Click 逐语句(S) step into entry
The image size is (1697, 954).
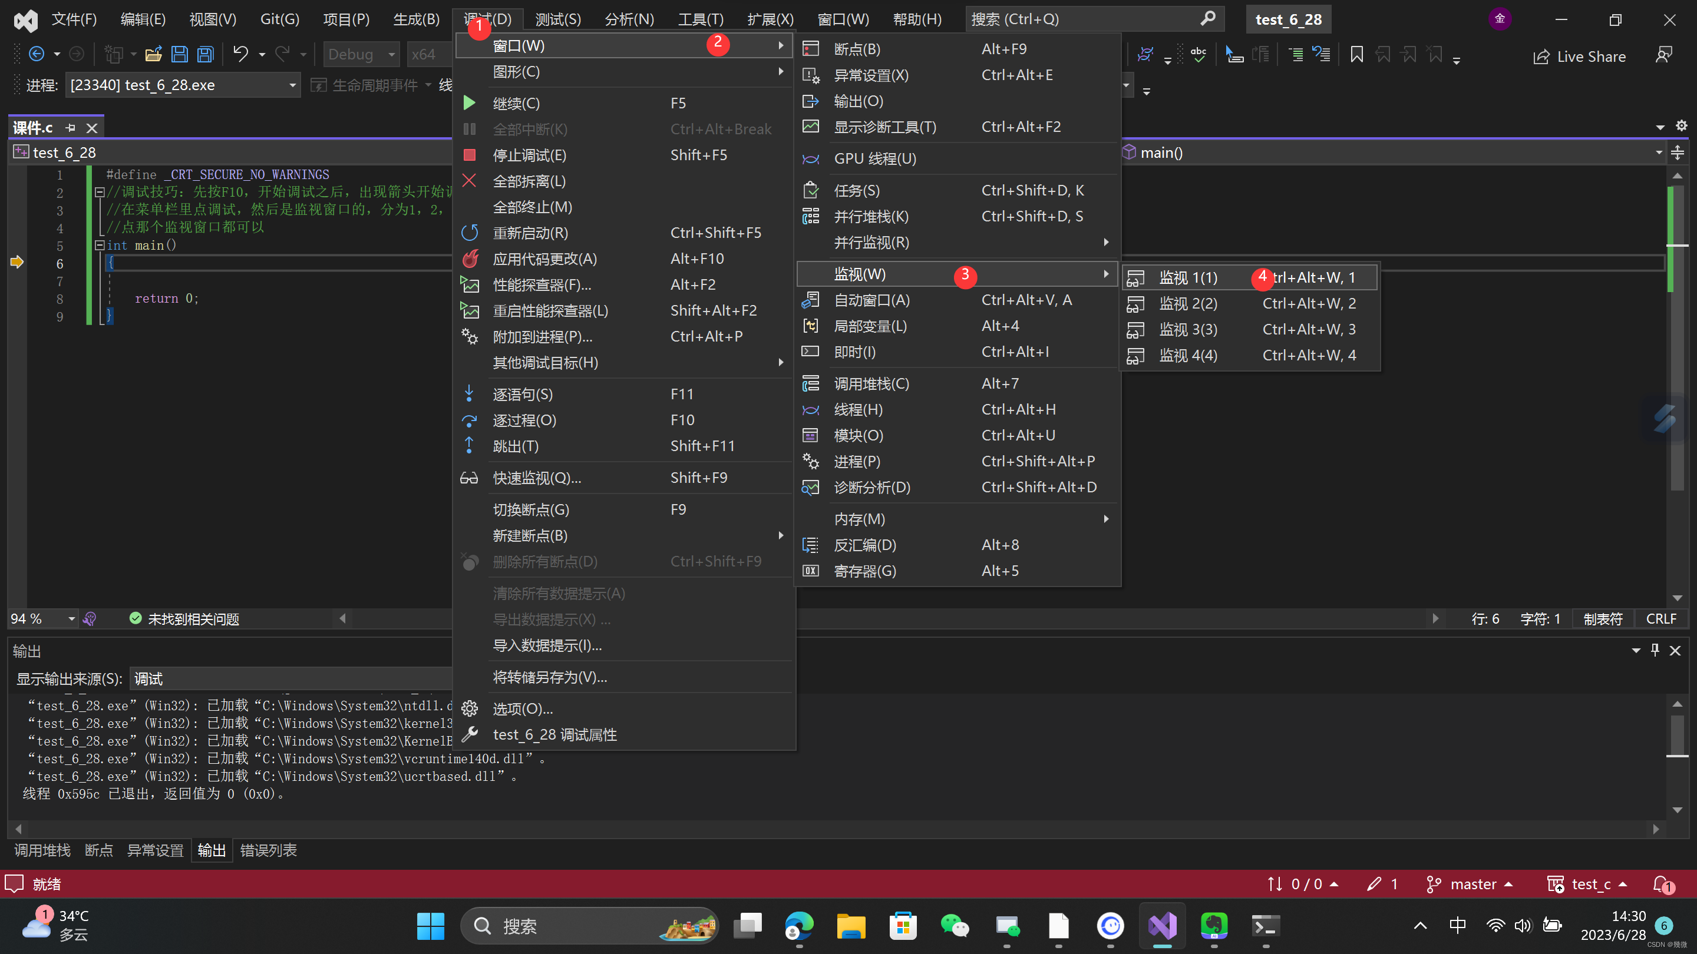623,394
